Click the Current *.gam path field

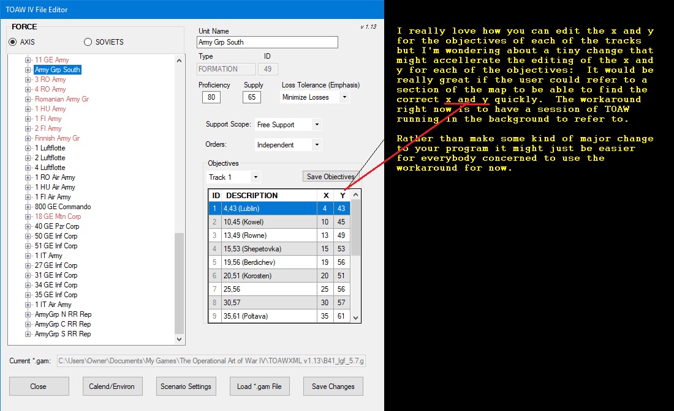coord(211,361)
